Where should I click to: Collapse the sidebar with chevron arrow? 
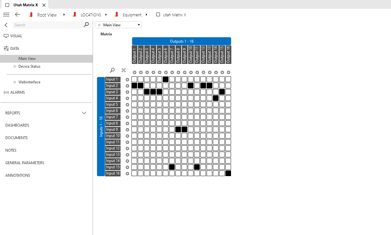6,25
